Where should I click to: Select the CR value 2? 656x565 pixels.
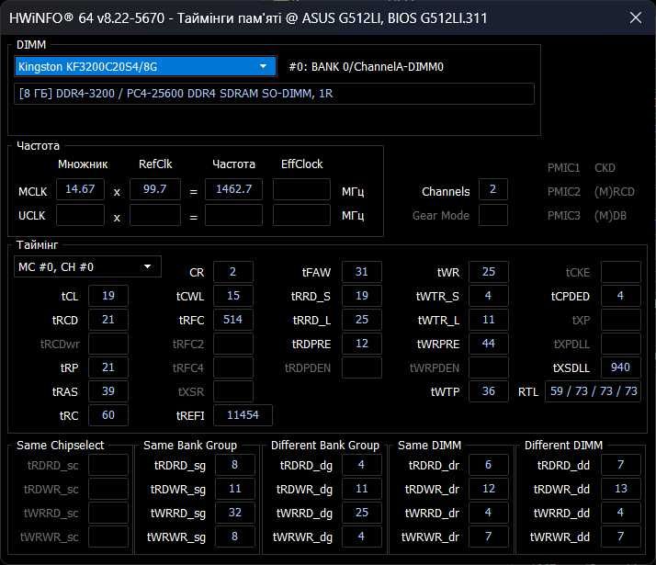[233, 272]
